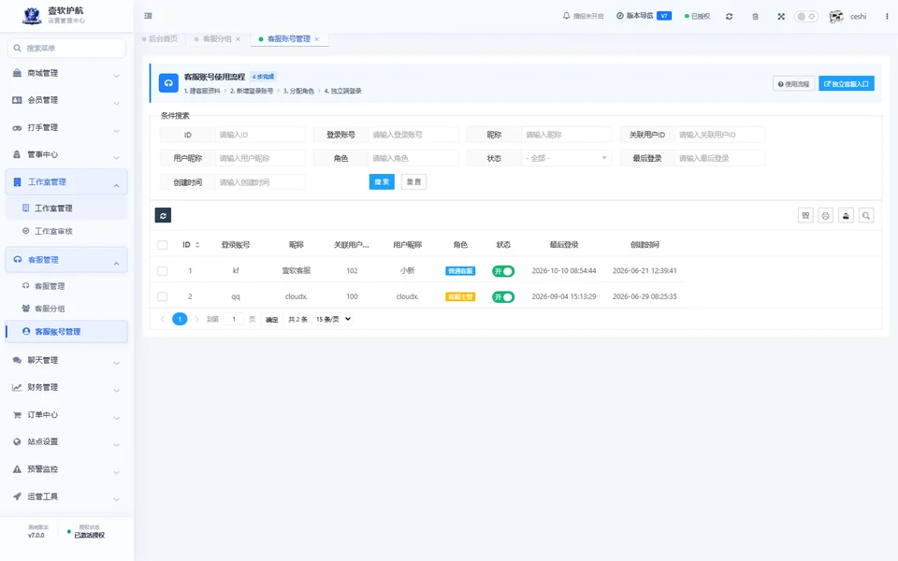Select 客服账号管理 sidebar item
The width and height of the screenshot is (898, 561).
(x=66, y=331)
